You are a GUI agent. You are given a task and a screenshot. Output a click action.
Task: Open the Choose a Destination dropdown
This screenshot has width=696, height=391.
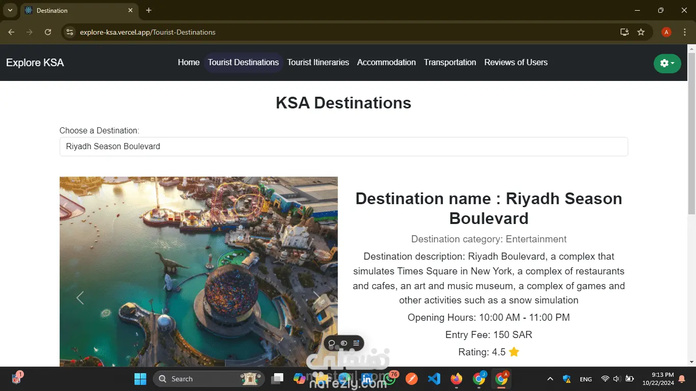coord(343,147)
